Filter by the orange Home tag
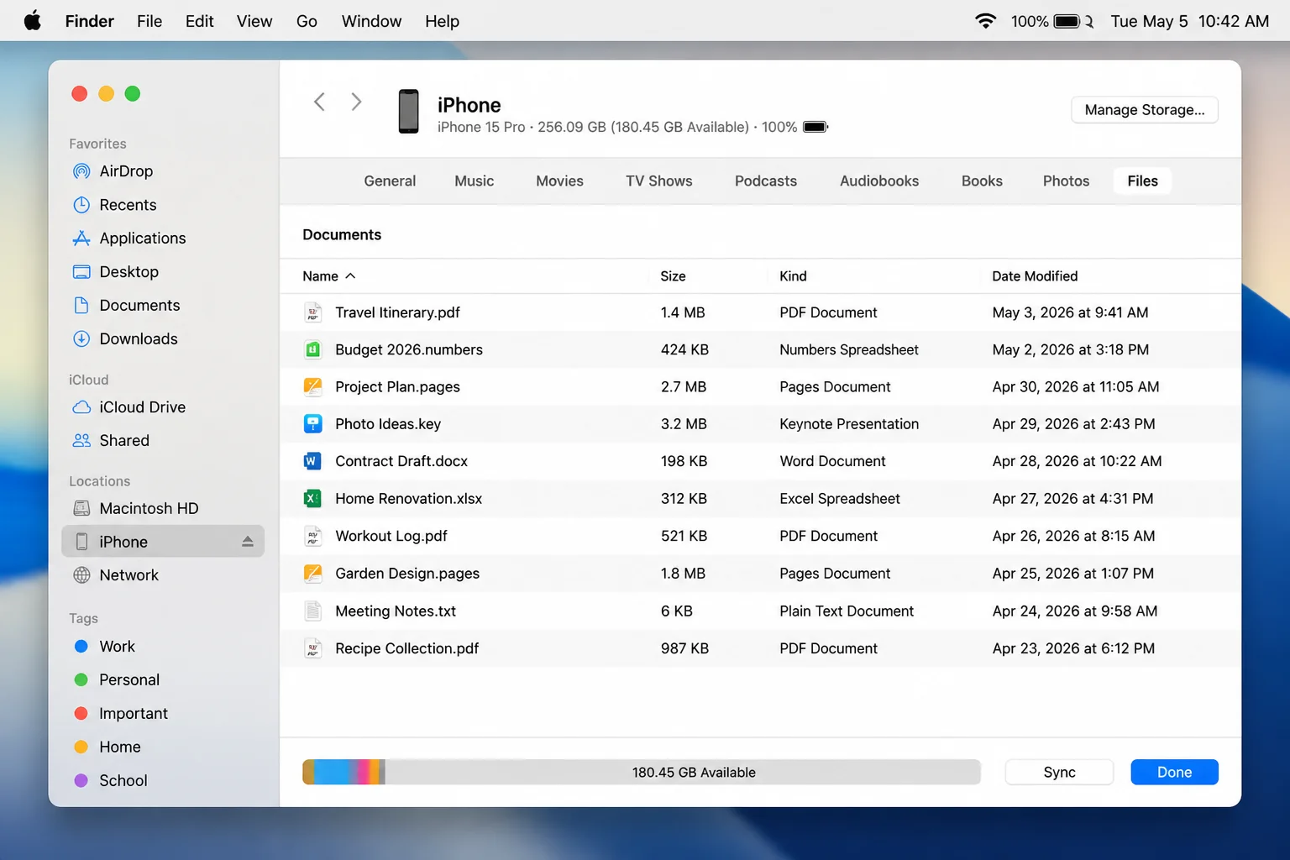The height and width of the screenshot is (860, 1290). (81, 747)
